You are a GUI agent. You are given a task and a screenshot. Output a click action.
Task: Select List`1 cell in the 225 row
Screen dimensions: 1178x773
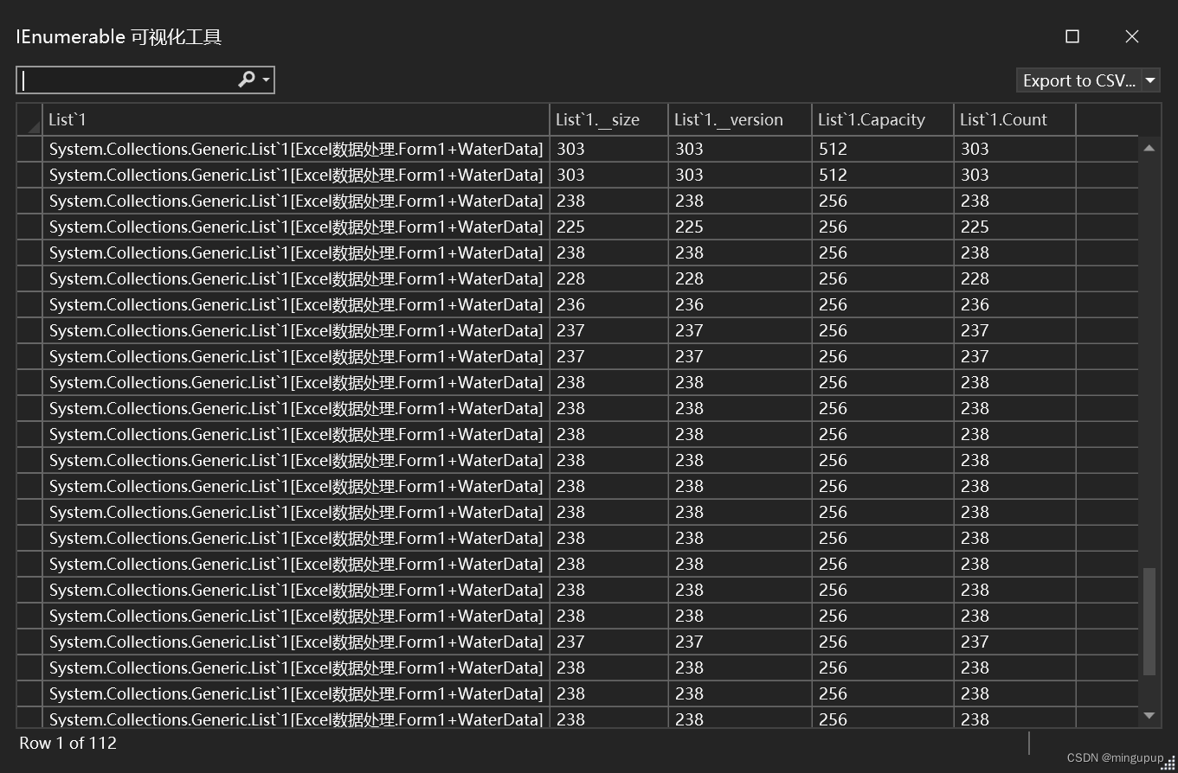point(296,227)
